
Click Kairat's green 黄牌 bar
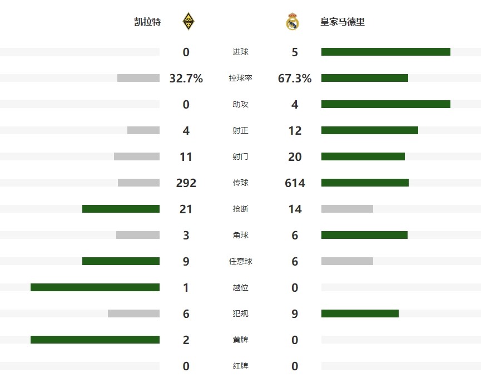(x=95, y=340)
